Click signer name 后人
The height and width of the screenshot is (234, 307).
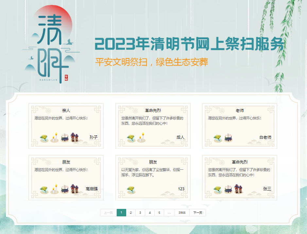180,137
